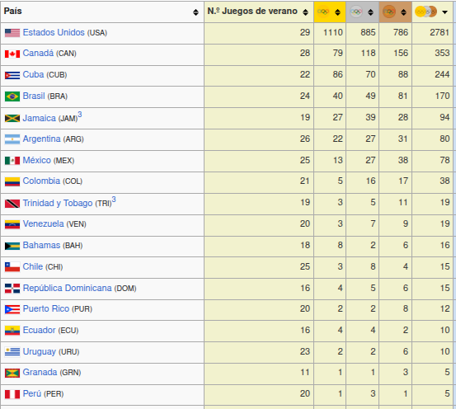Click the Jamaica flag icon
The image size is (456, 409).
coord(12,118)
